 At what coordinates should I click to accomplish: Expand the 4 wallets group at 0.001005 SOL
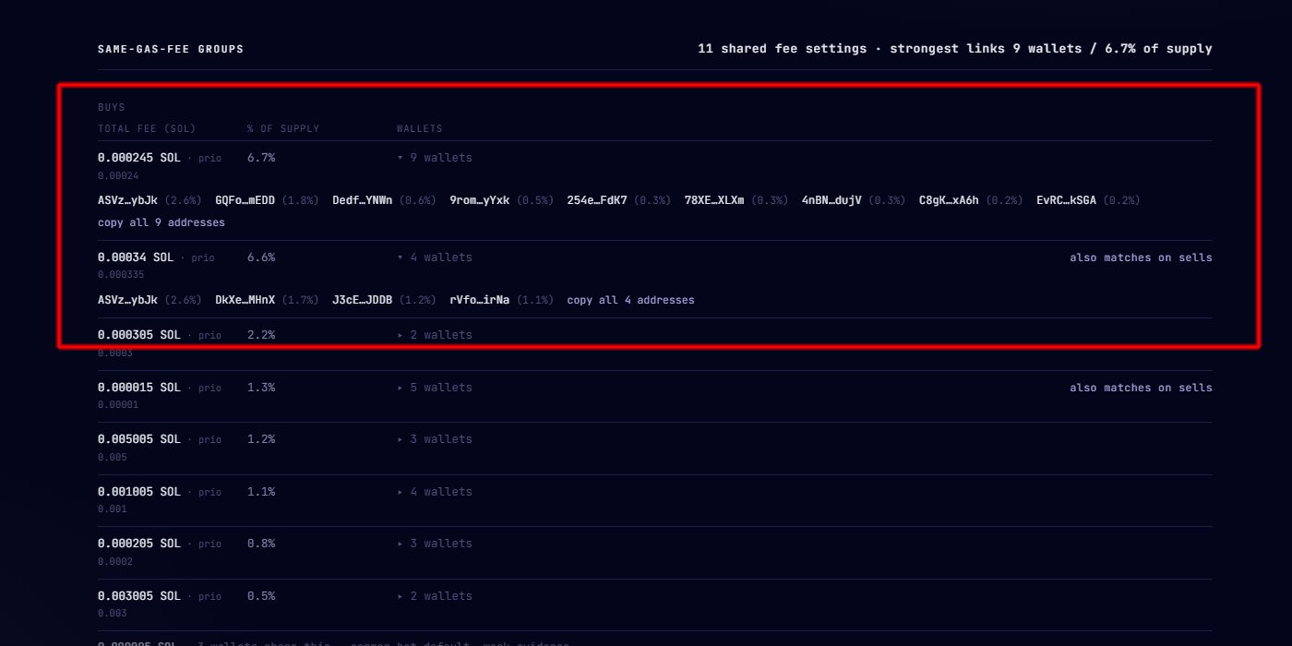[434, 492]
